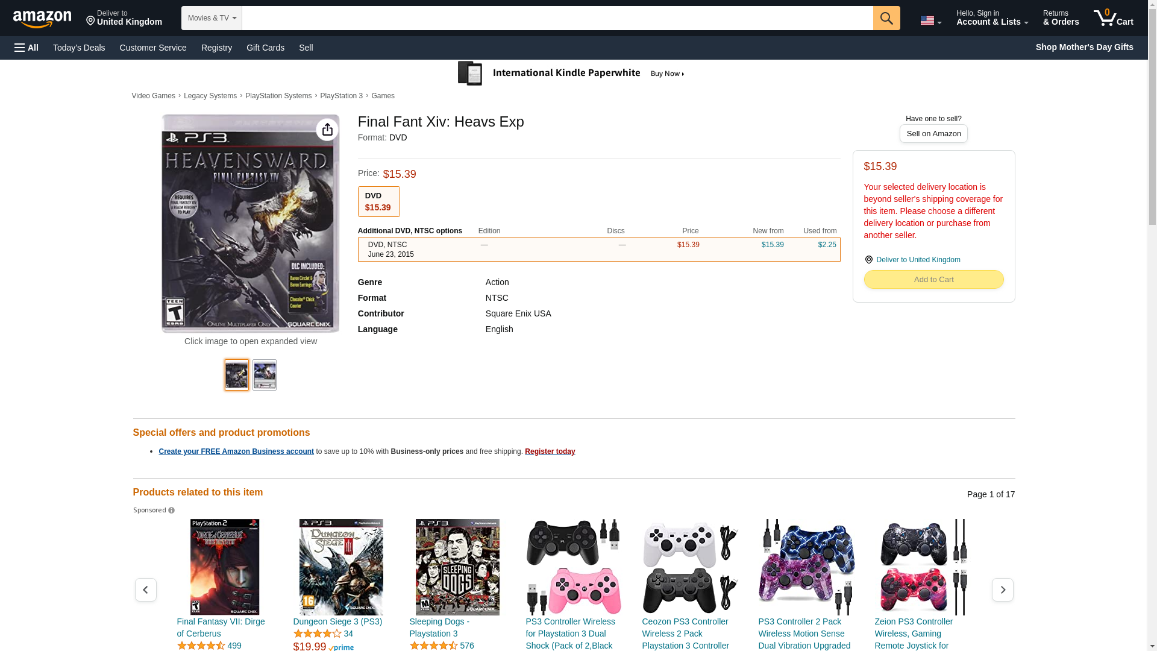Open the language flag dropdown
1157x651 pixels.
coord(930,20)
